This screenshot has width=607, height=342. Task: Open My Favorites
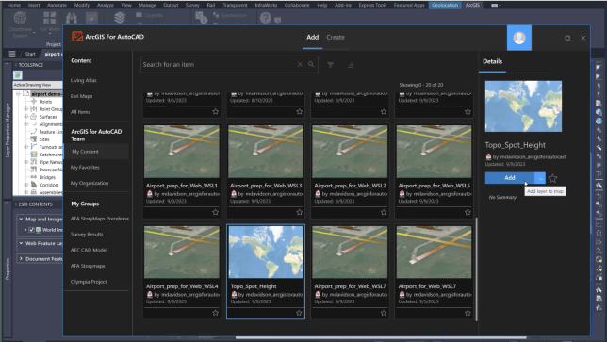coord(85,167)
